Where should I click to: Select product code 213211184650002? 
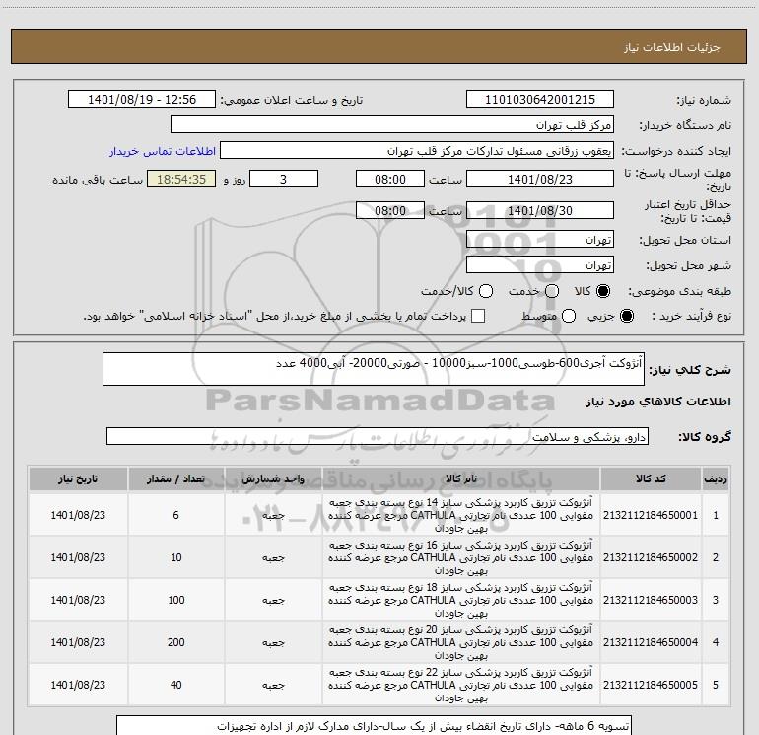tap(651, 557)
